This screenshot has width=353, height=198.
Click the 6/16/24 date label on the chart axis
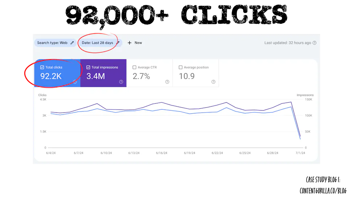click(162, 153)
